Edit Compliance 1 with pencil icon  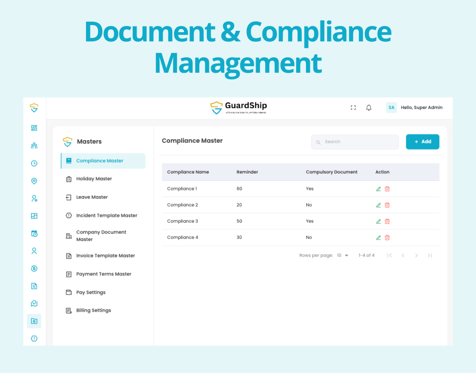tap(378, 189)
